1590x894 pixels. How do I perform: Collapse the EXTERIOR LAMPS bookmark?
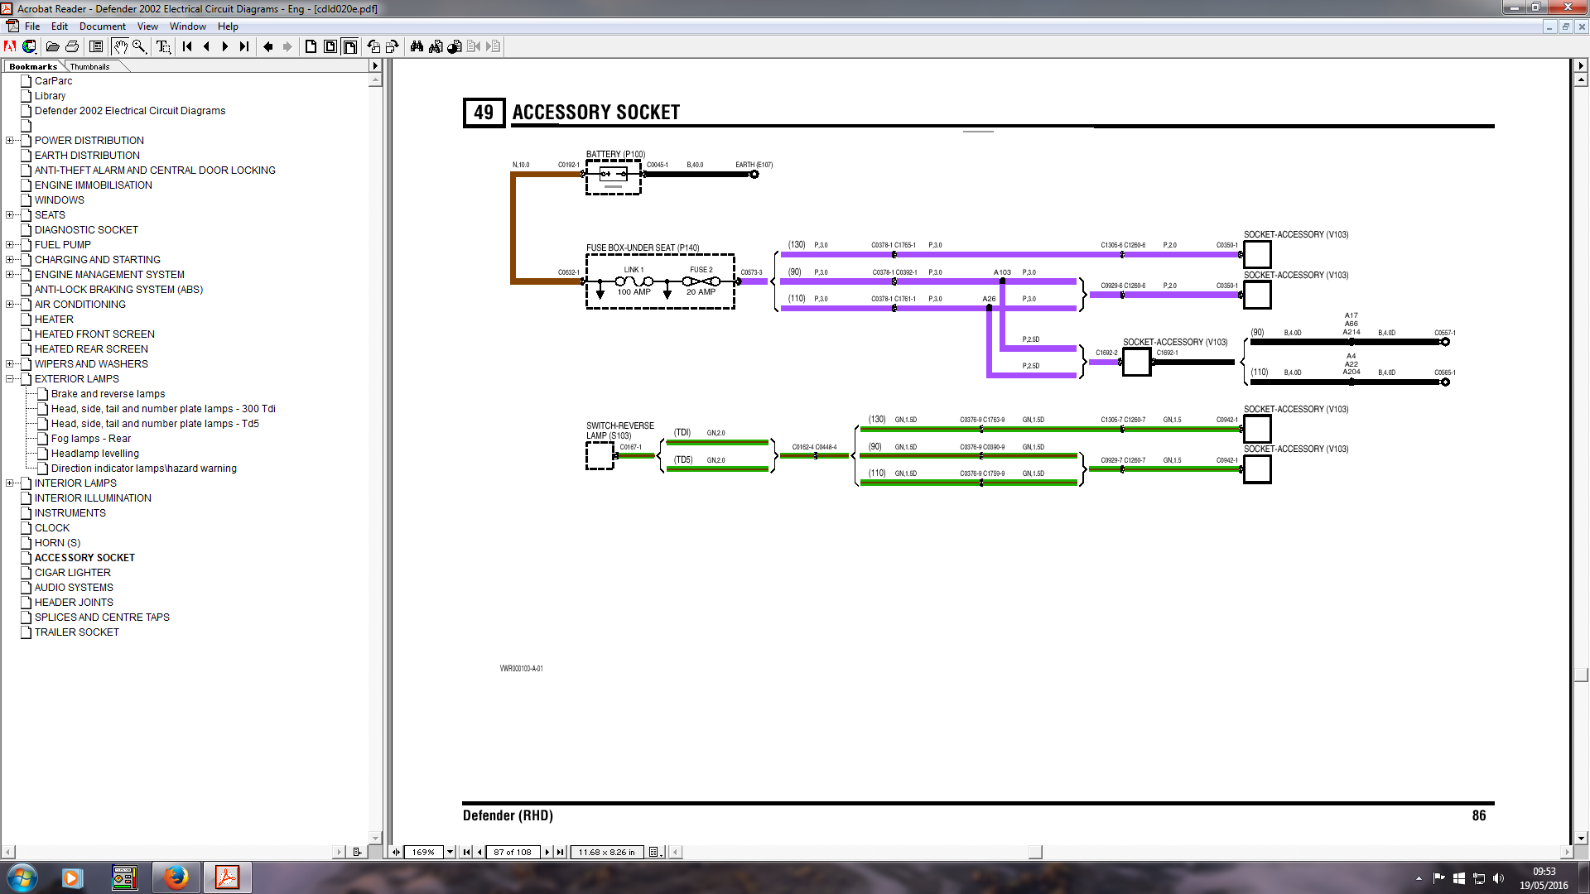click(x=10, y=379)
